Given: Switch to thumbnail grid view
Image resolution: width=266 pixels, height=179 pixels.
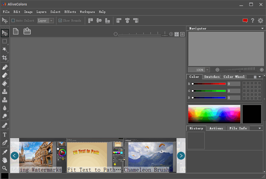Looking at the screenshot, I should 177,34.
